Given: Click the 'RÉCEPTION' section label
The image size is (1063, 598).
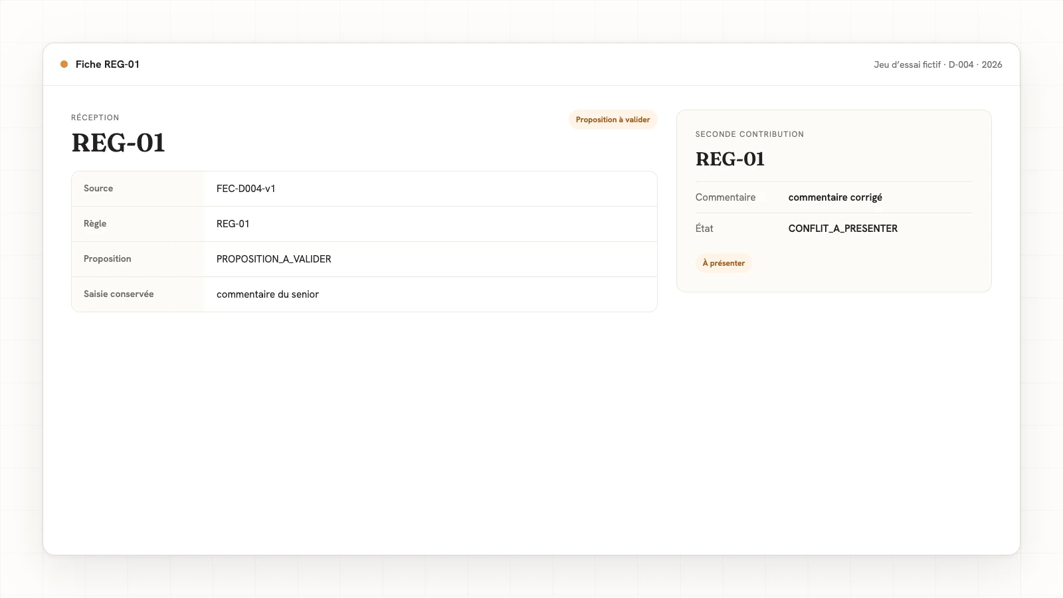Looking at the screenshot, I should point(95,118).
